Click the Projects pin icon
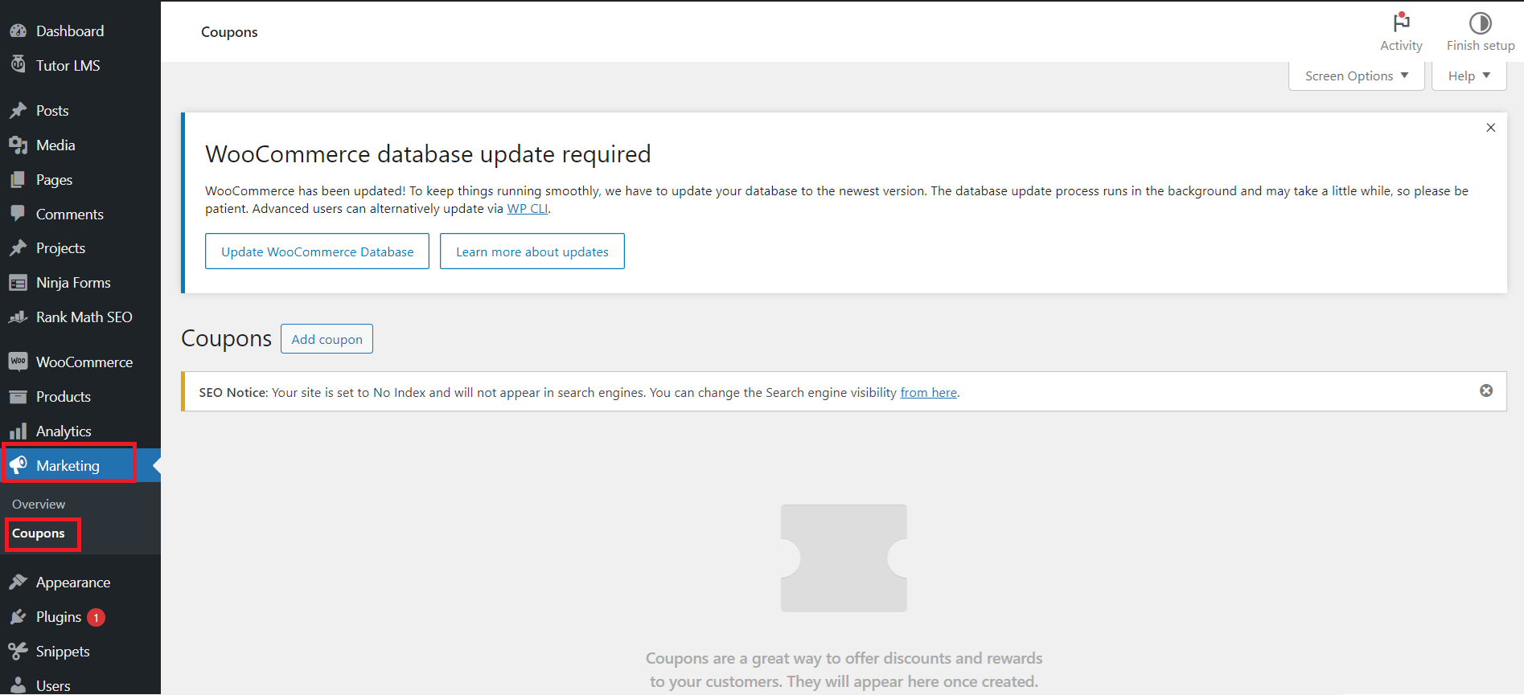The image size is (1524, 695). pyautogui.click(x=18, y=247)
